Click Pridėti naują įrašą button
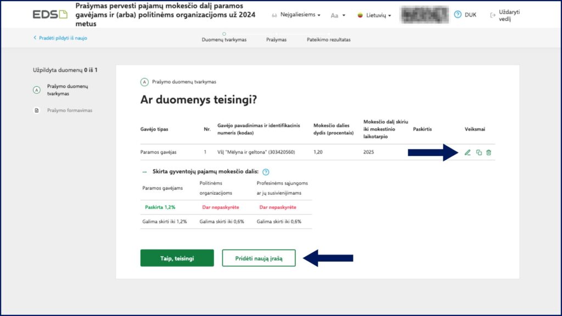 point(258,258)
